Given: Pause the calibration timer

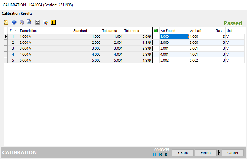Looking at the screenshot, I should coord(155,154).
